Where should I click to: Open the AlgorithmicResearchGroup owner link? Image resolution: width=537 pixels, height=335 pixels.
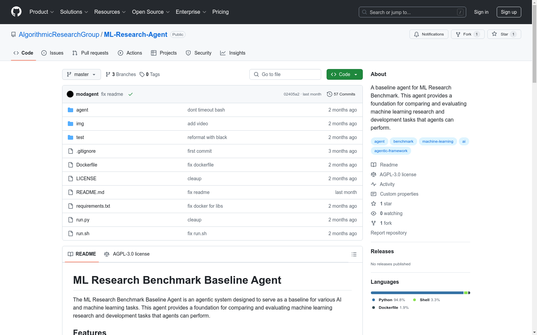pyautogui.click(x=59, y=35)
